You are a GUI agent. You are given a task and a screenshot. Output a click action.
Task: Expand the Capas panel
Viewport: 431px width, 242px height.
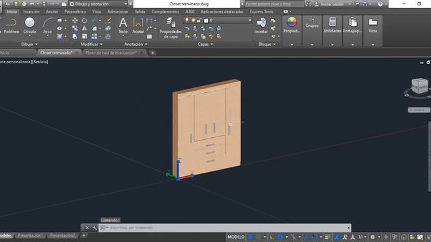point(205,44)
